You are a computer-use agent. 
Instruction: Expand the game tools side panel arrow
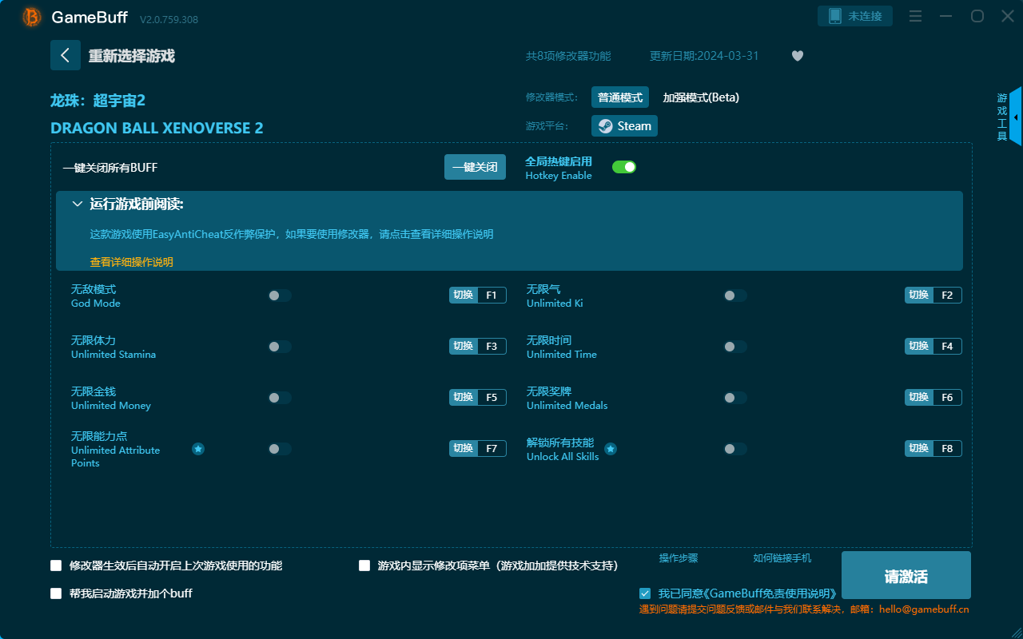click(1016, 117)
